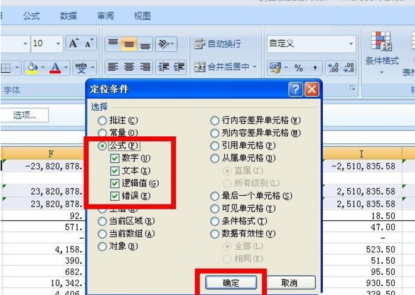Select 当前区域(R) radio option
Screen dimensions: 415x295
pos(126,221)
